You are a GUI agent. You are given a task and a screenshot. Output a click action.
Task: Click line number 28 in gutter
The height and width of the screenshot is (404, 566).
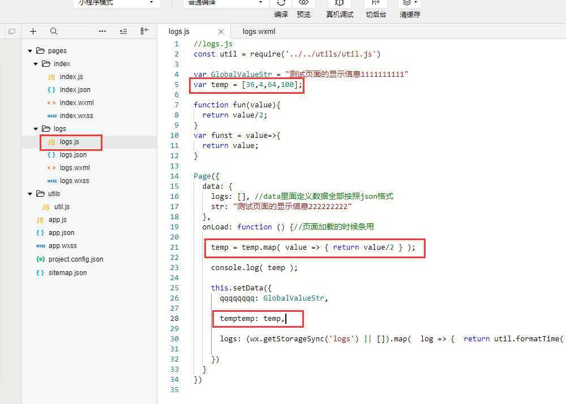tap(174, 318)
